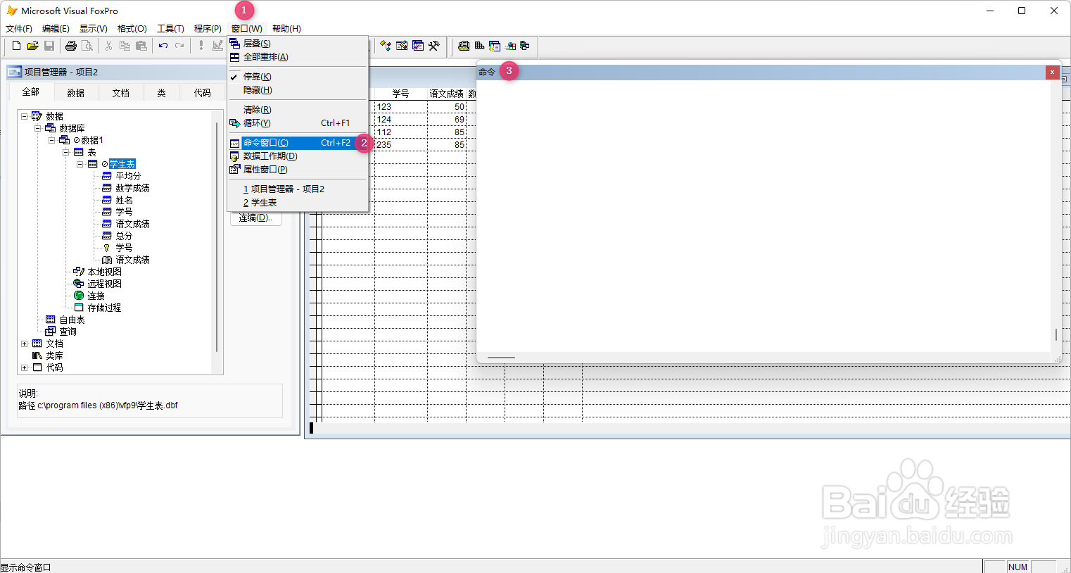Open the 格式(O) menu
Image resolution: width=1071 pixels, height=573 pixels.
tap(132, 29)
